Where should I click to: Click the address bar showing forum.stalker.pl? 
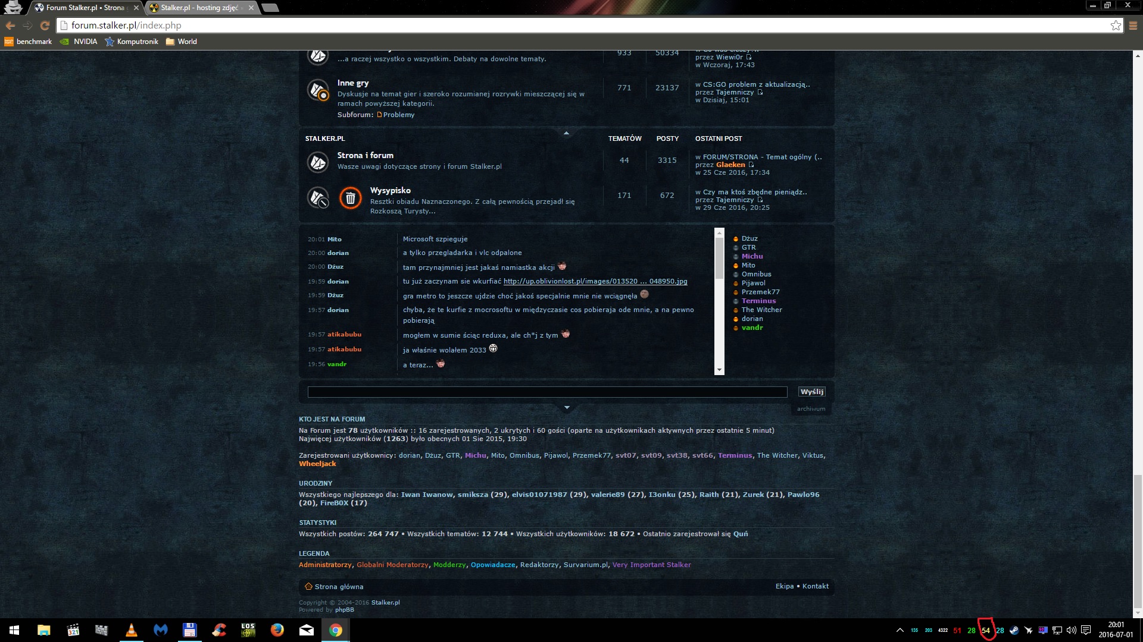coord(583,26)
